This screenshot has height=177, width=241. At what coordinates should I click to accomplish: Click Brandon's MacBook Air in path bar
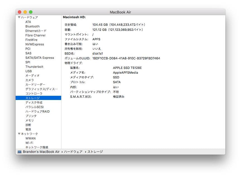(41, 152)
